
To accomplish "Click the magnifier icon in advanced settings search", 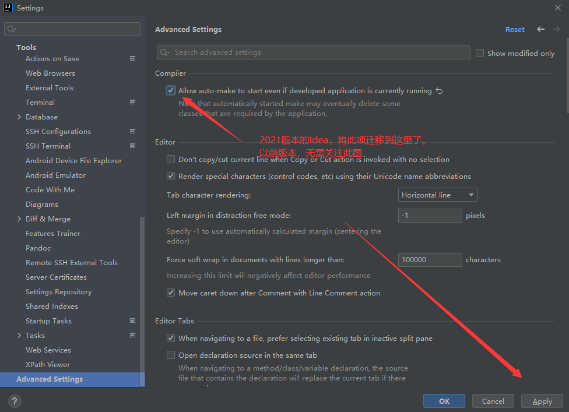I will coord(165,52).
